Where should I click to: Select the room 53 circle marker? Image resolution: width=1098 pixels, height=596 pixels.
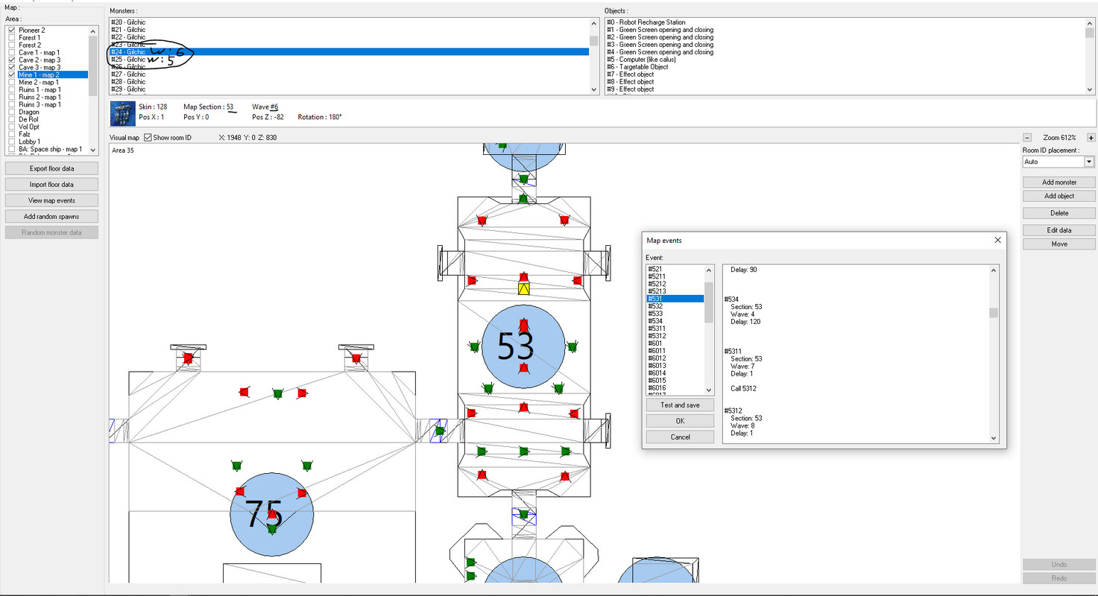524,346
